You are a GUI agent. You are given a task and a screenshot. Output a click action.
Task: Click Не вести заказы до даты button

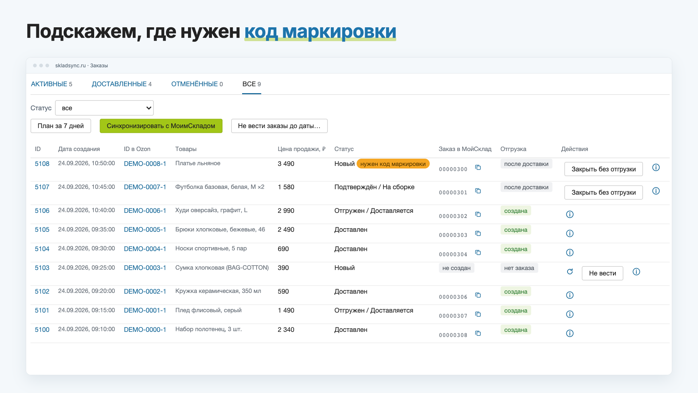click(x=279, y=126)
